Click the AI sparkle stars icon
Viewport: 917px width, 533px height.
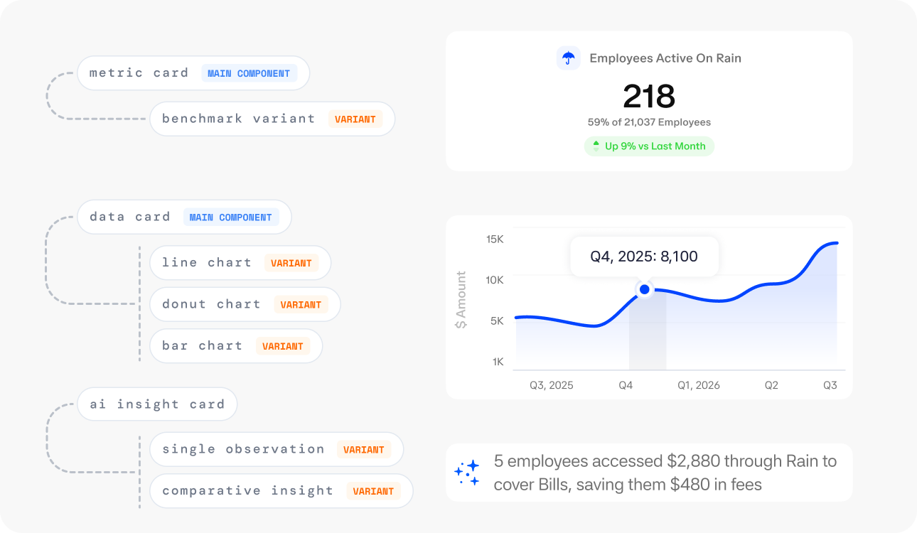[467, 473]
